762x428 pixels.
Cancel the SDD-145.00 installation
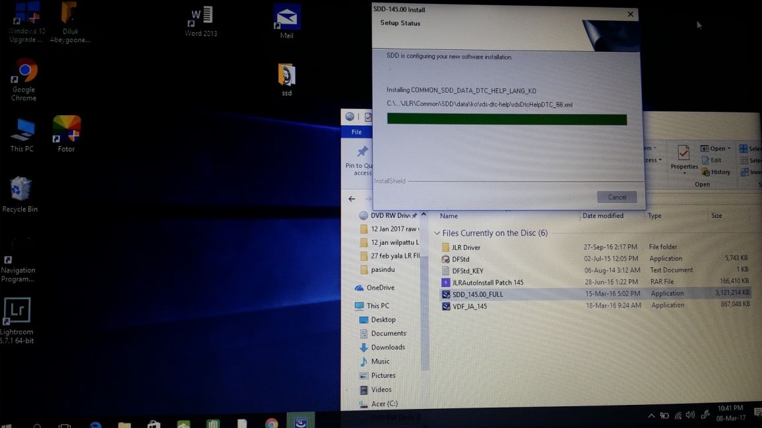click(x=617, y=197)
